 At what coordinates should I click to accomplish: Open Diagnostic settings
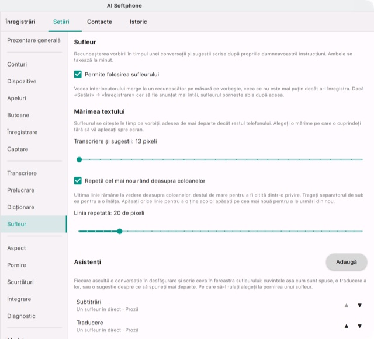tap(34, 316)
